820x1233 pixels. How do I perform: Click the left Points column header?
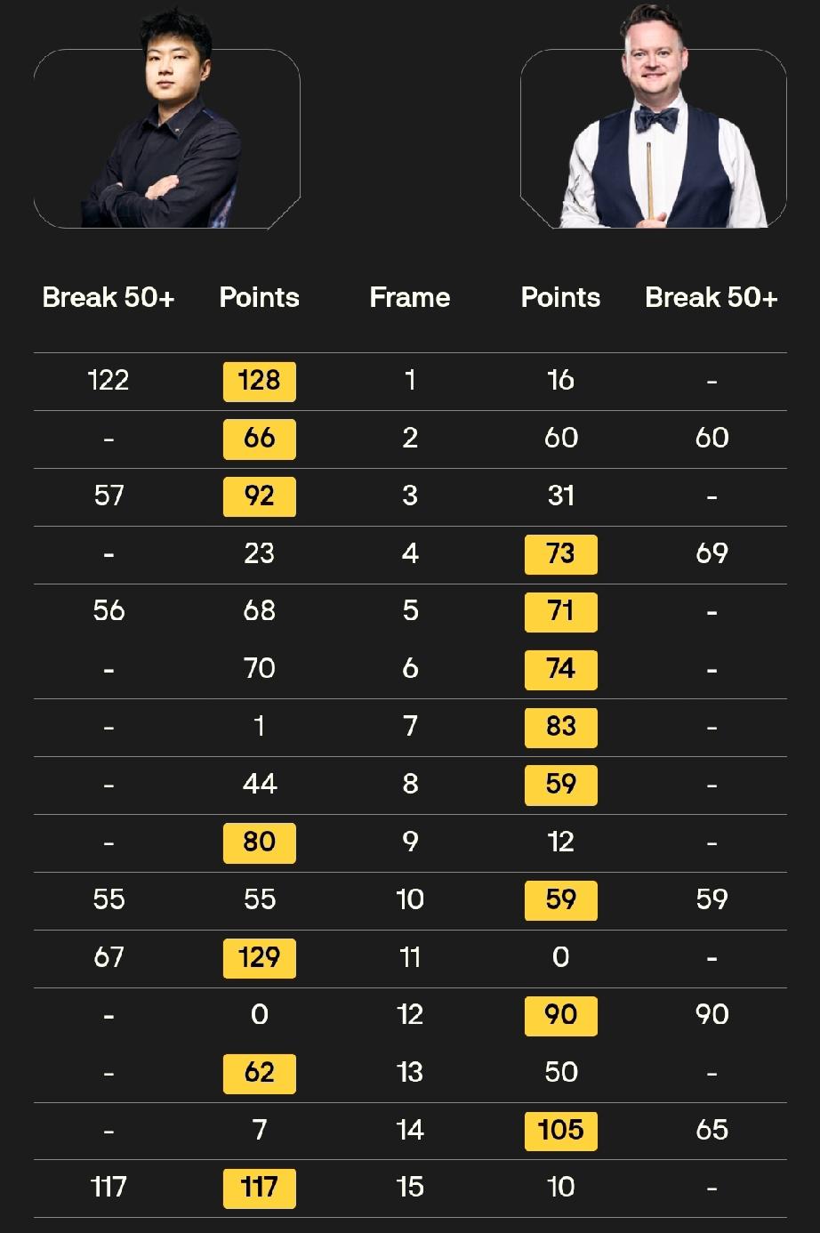[x=259, y=297]
